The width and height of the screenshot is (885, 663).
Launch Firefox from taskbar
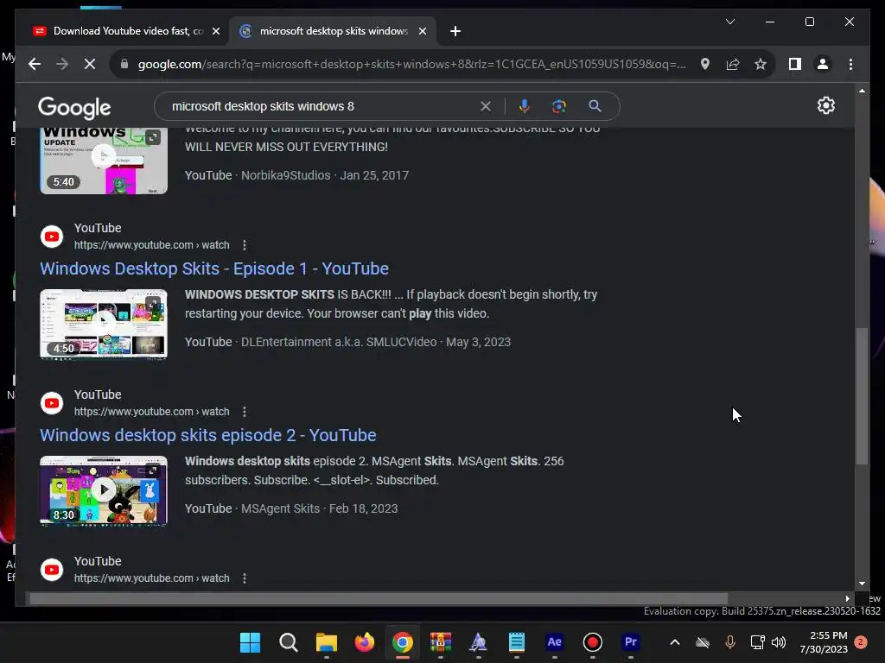coord(365,642)
